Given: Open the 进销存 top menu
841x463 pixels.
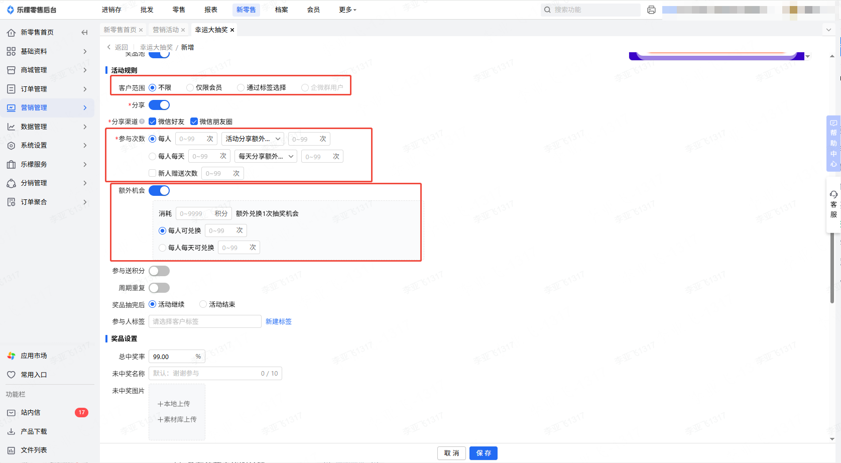Looking at the screenshot, I should click(x=111, y=10).
